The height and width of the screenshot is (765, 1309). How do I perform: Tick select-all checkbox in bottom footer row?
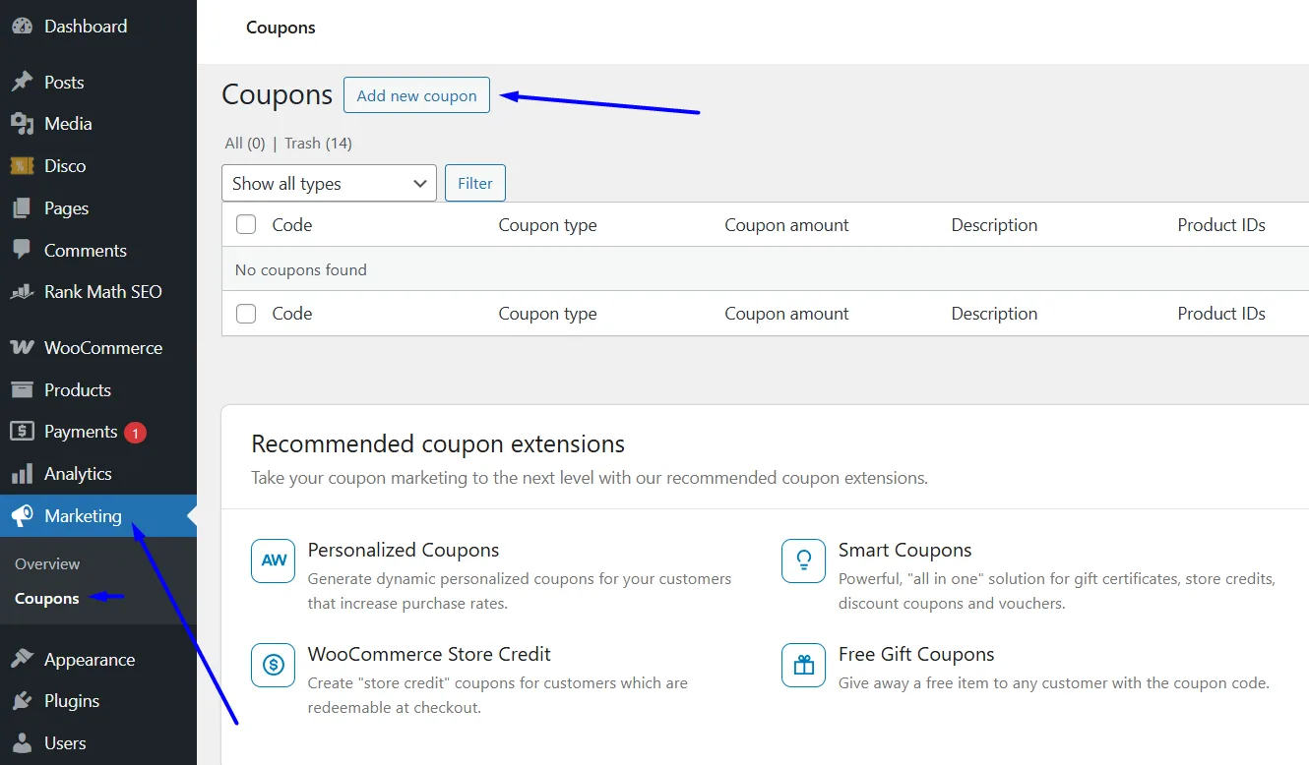pyautogui.click(x=246, y=314)
